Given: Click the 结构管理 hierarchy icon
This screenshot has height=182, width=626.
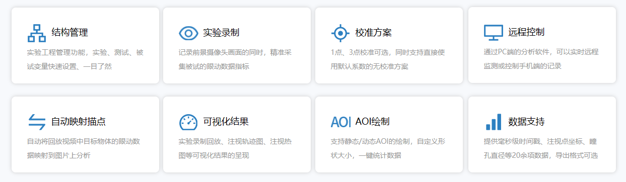Looking at the screenshot, I should 37,33.
